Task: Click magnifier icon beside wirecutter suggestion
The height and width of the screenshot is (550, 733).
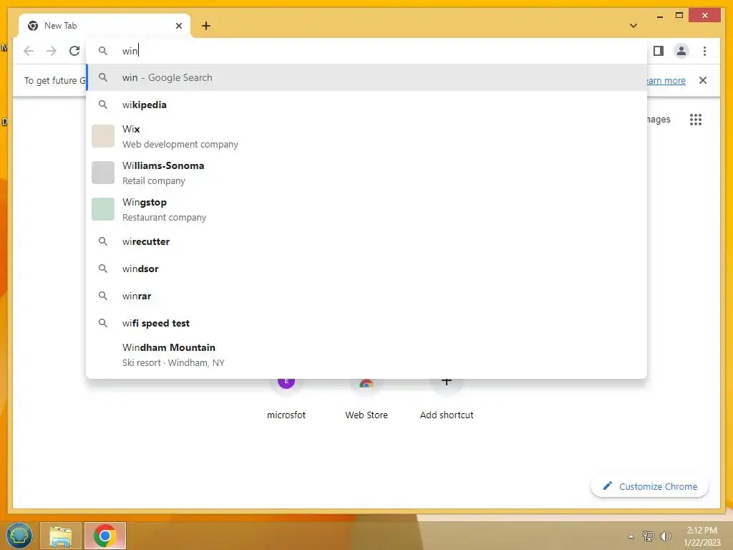Action: point(103,241)
